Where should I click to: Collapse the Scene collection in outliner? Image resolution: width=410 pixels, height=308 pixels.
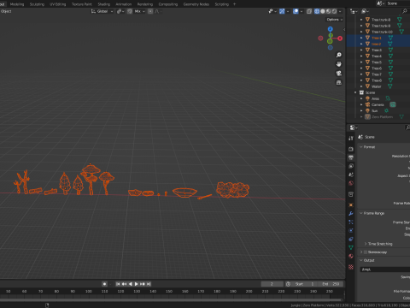coord(355,92)
